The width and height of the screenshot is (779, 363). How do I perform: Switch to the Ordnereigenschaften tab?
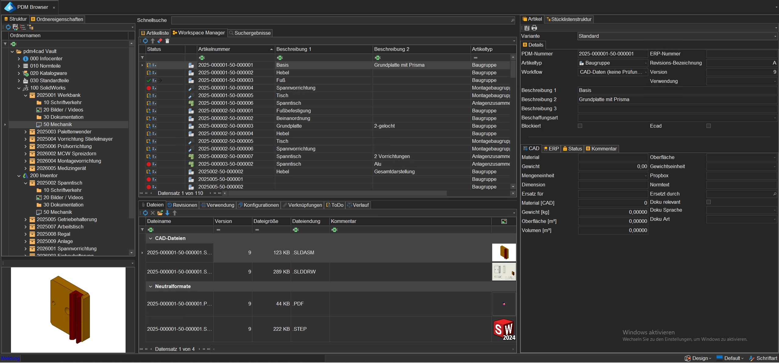coord(57,19)
